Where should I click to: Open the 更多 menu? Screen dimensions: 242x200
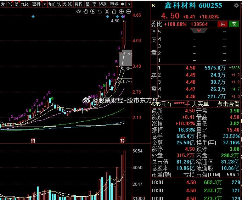[x=114, y=4]
